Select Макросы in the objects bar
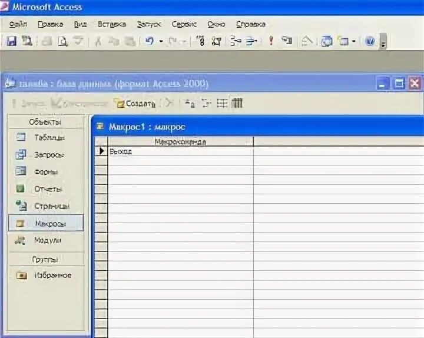The width and height of the screenshot is (424, 338). click(x=46, y=223)
